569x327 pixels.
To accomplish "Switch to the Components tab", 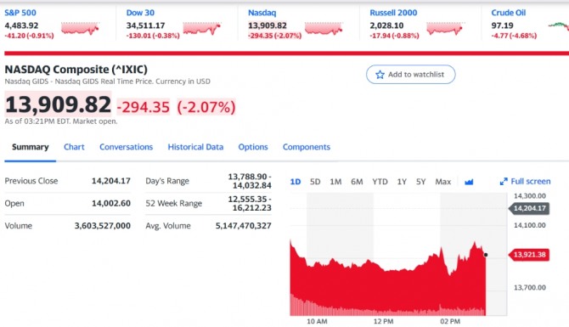I will 307,147.
